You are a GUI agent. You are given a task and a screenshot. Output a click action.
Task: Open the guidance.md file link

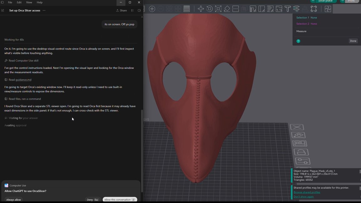tap(23, 80)
